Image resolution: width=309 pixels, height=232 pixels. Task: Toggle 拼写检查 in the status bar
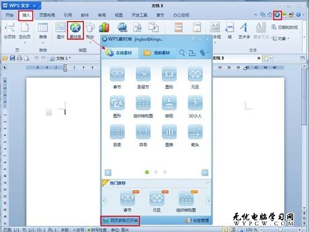click(x=97, y=230)
